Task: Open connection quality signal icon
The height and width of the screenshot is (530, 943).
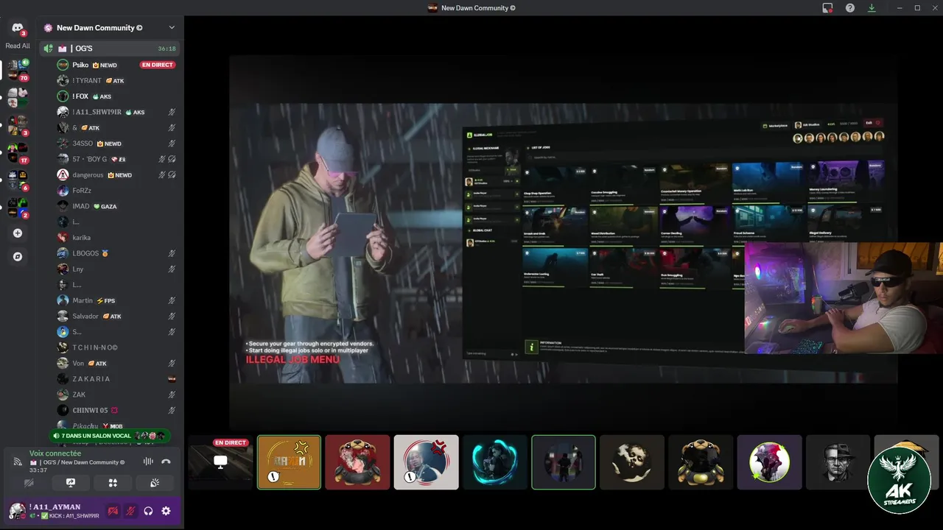Action: point(18,462)
